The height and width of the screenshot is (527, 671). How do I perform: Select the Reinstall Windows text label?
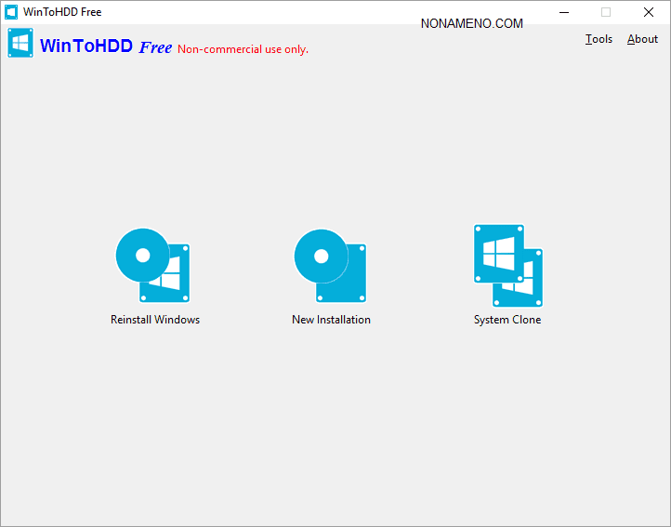tap(155, 320)
